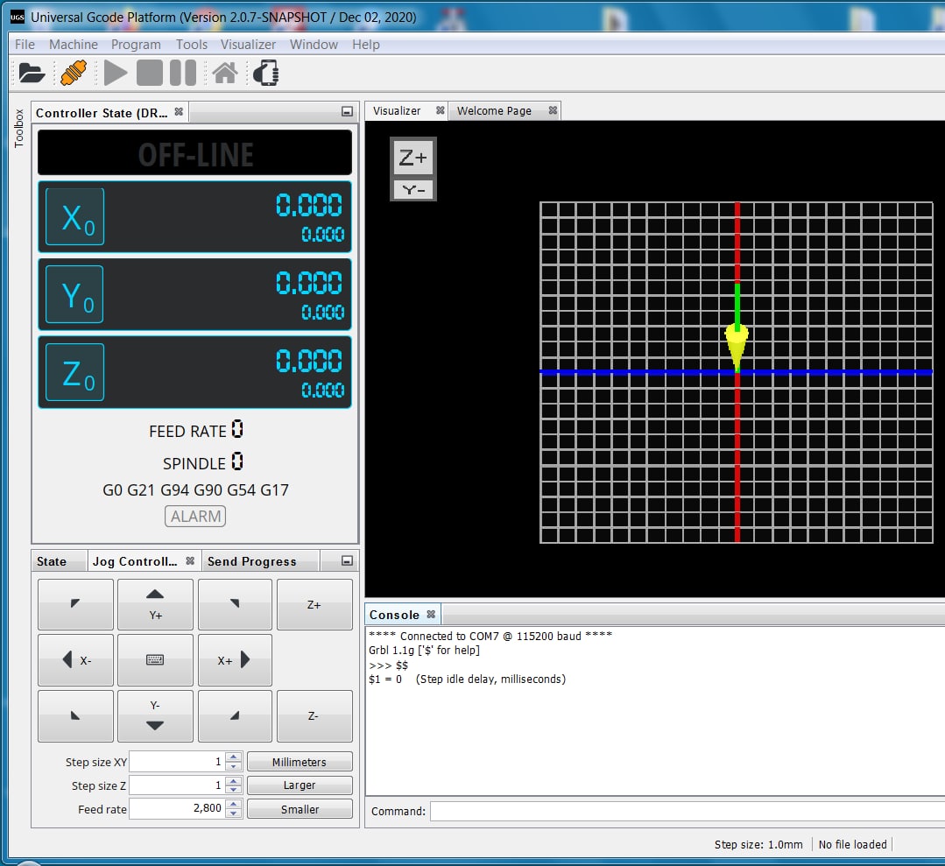Decrease Step size Z with spinner down
Image resolution: width=945 pixels, height=866 pixels.
coord(234,790)
